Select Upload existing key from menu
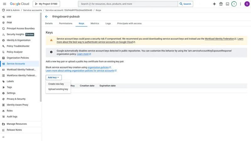Viewport: 251px width, 141px height. click(58, 89)
